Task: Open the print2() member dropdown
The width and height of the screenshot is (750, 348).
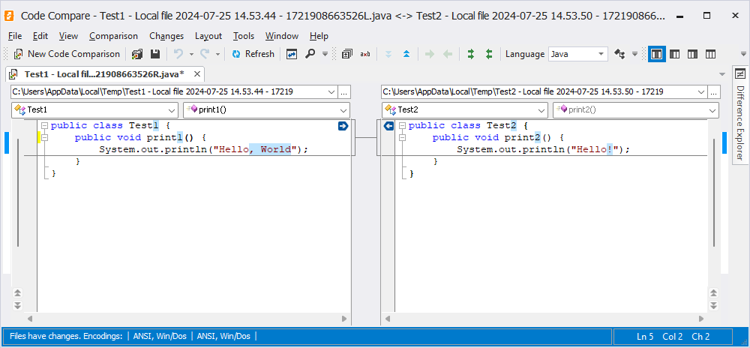Action: [636, 110]
